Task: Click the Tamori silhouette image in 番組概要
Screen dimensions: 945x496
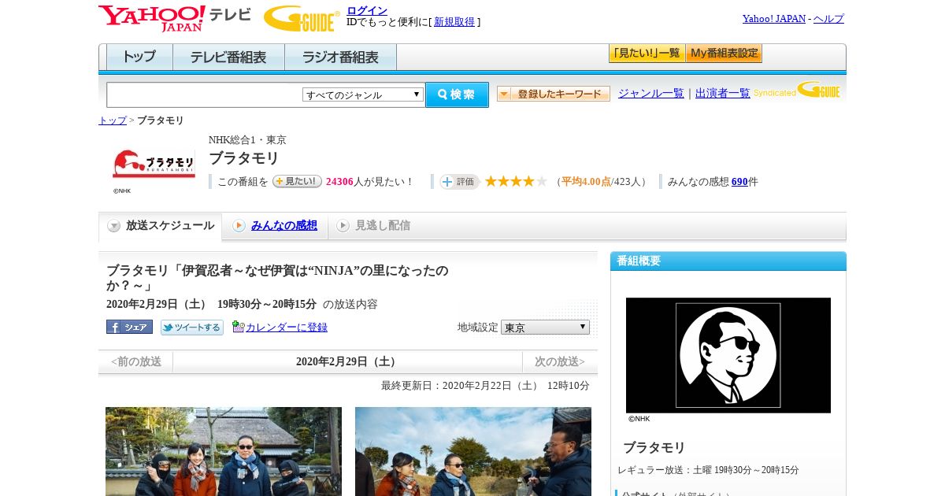Action: 728,355
